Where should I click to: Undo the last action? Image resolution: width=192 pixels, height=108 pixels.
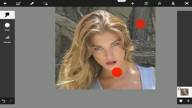click(x=4, y=101)
